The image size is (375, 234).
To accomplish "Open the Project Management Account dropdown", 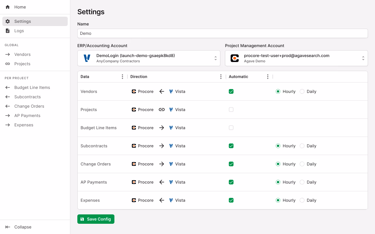I will (x=296, y=58).
